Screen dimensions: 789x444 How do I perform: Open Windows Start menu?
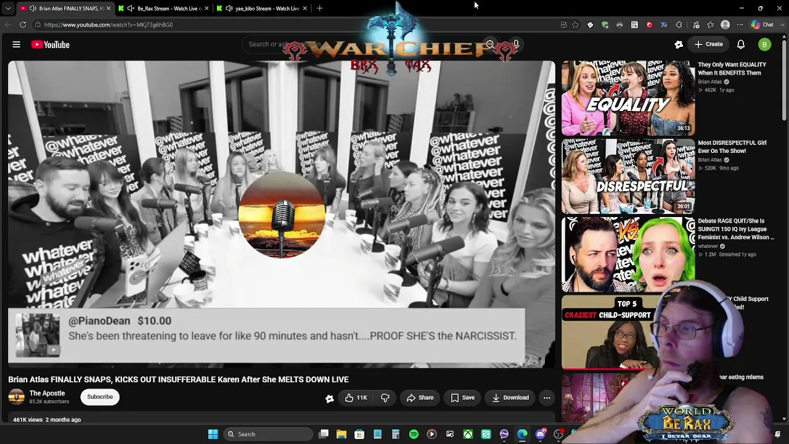213,434
